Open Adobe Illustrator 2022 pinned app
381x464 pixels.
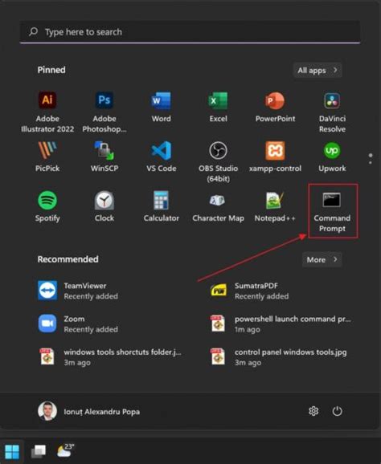tap(47, 112)
